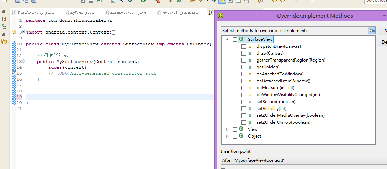Click the yellow Back navigation arrow

point(282,1)
